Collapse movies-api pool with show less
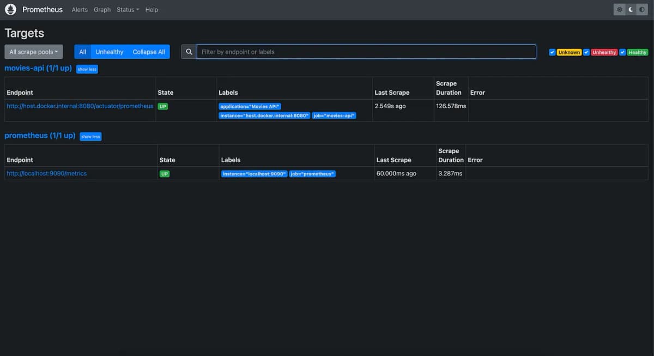The height and width of the screenshot is (356, 654). click(87, 69)
